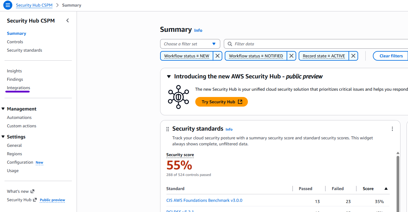Click inside the Filter data input field
The width and height of the screenshot is (408, 212).
pyautogui.click(x=270, y=44)
